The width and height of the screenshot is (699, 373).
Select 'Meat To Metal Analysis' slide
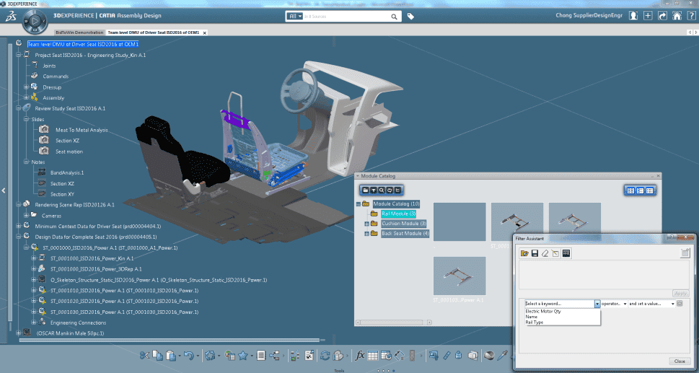coord(82,130)
